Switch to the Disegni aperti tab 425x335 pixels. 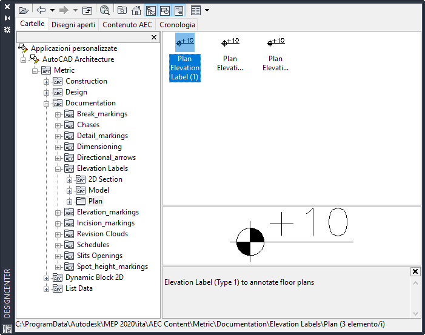(73, 25)
